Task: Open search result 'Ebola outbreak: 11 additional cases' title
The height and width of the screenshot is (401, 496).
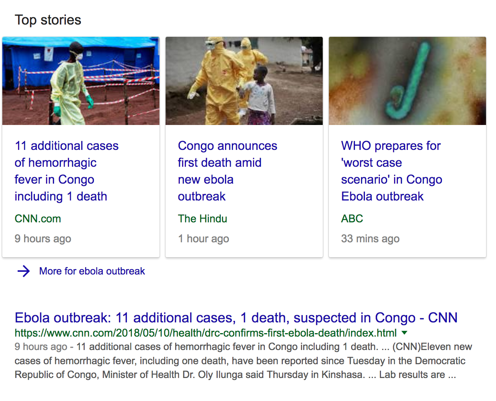Action: [236, 318]
